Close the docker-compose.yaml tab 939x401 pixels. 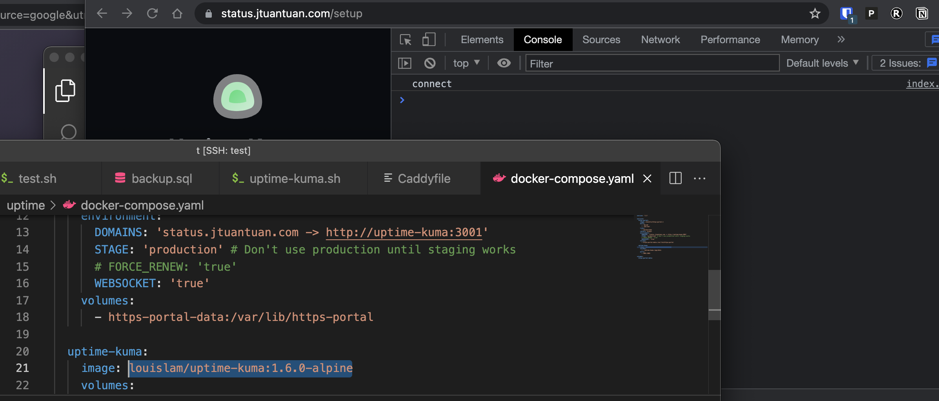click(x=647, y=179)
